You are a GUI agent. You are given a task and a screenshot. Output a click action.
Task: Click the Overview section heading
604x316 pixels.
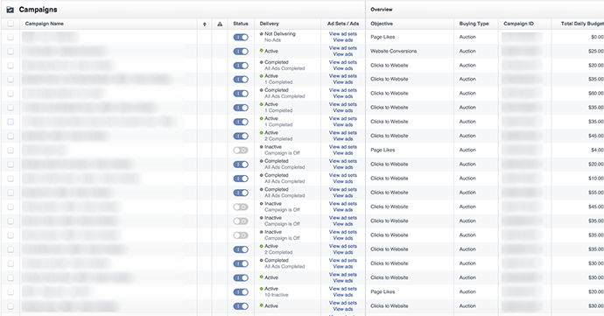tap(382, 10)
